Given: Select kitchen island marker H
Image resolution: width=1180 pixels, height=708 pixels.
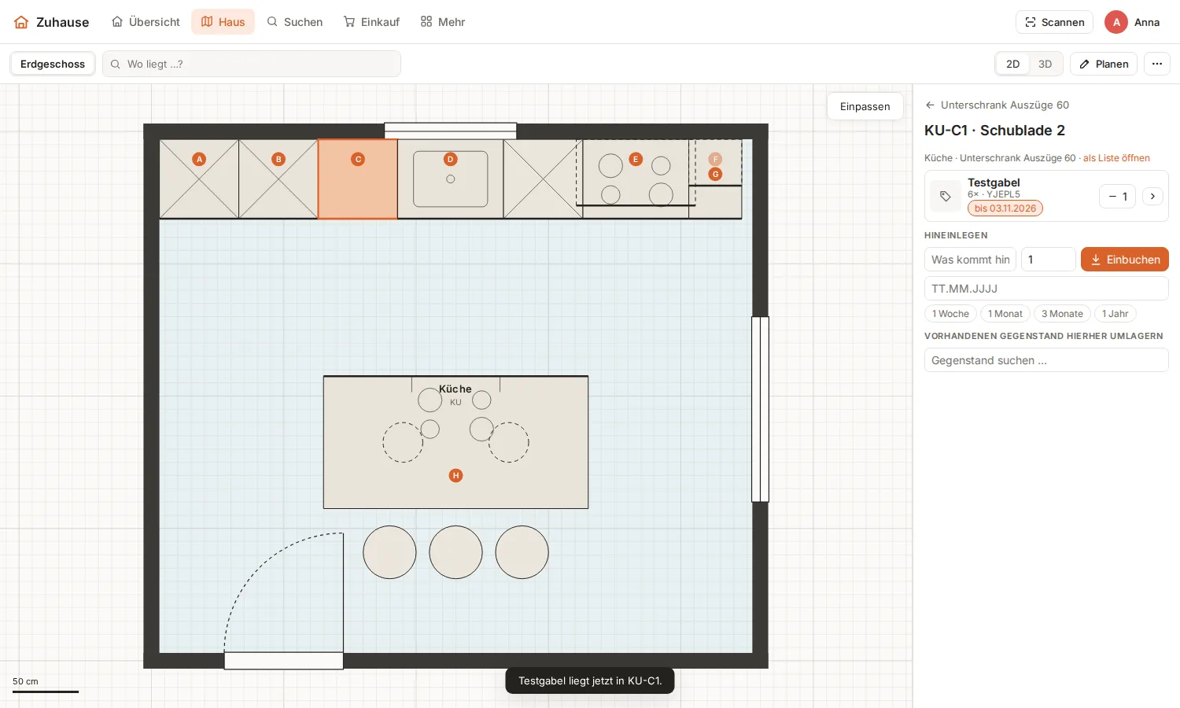Looking at the screenshot, I should pyautogui.click(x=455, y=475).
